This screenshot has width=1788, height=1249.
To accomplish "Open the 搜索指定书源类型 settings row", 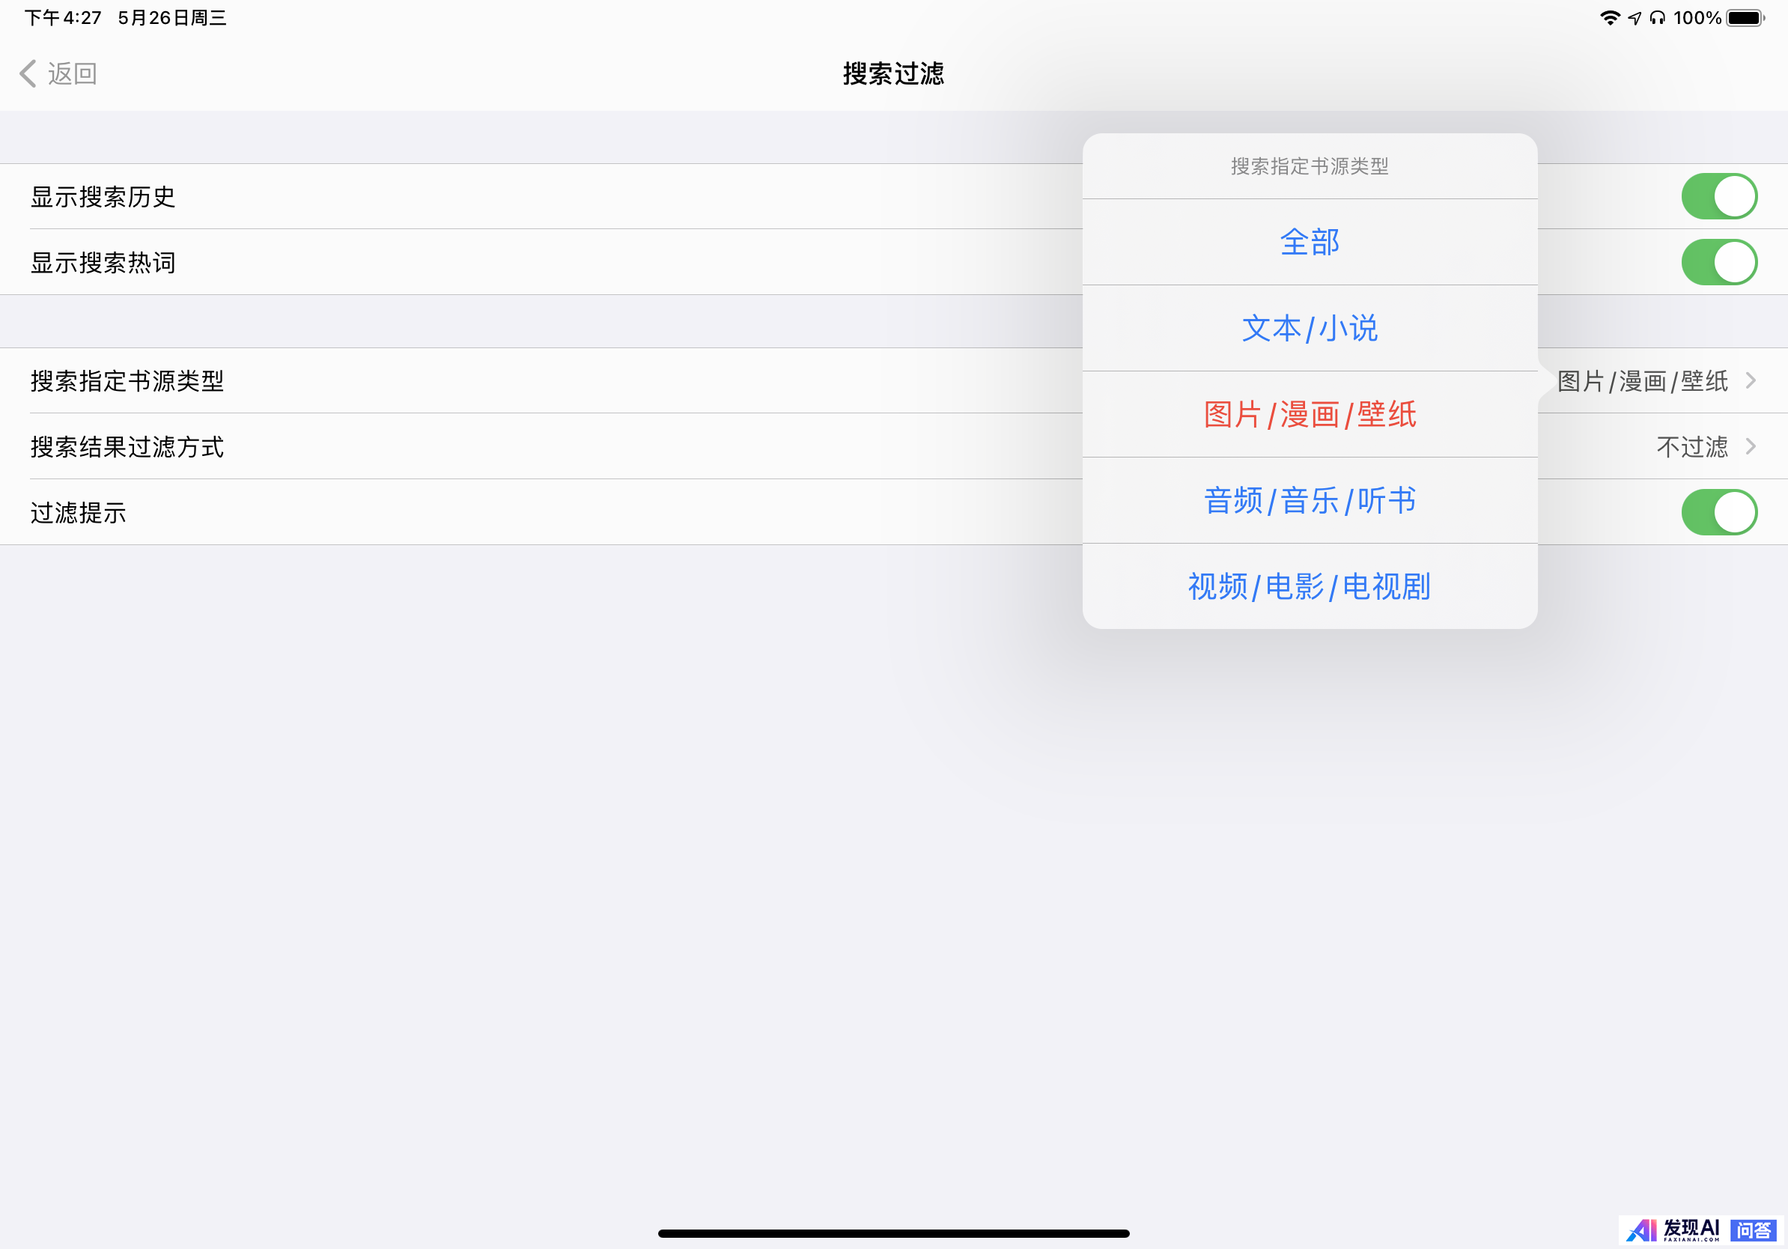I will pos(894,381).
